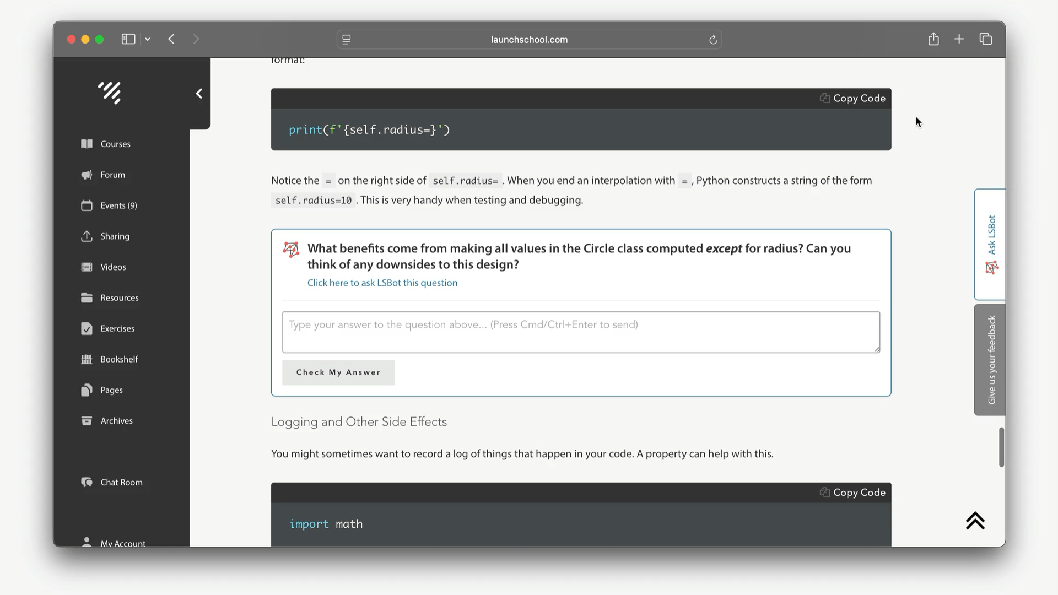The width and height of the screenshot is (1058, 595).
Task: Click the Bookshelf icon in sidebar
Action: [x=87, y=359]
